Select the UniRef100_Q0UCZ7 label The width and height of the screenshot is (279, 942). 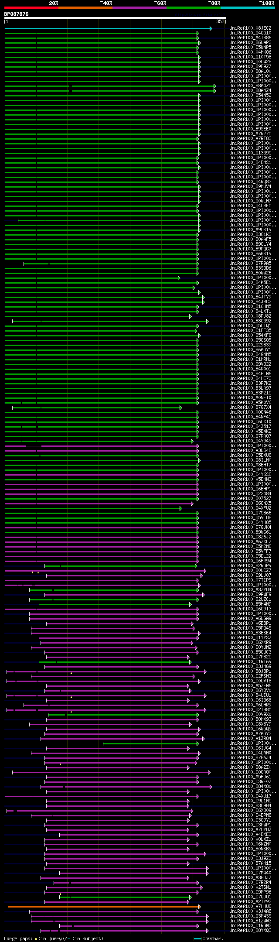coord(250,571)
